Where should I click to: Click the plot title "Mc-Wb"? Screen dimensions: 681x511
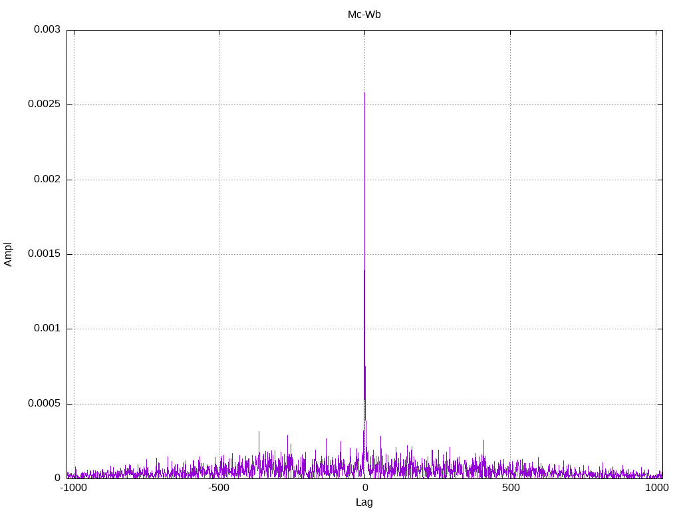[364, 15]
